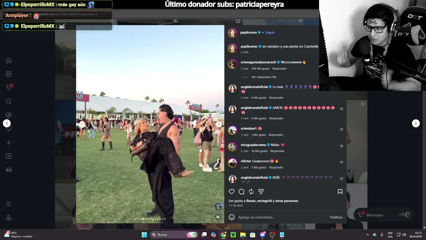
Task: Open the Dashboard chart icon in sidebar
Action: point(9,156)
